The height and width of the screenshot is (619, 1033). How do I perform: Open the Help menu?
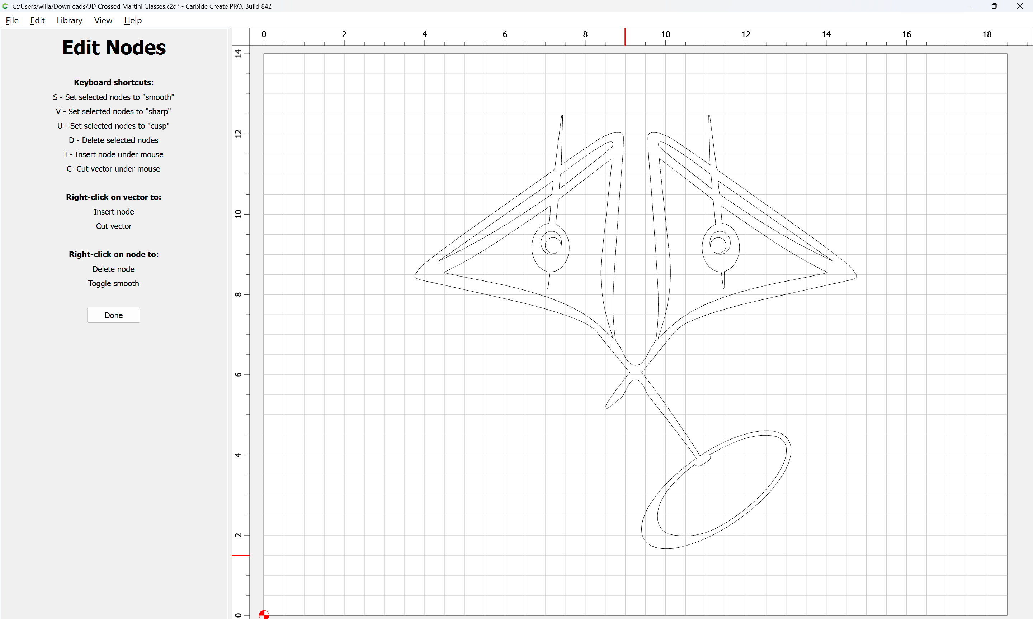point(133,20)
